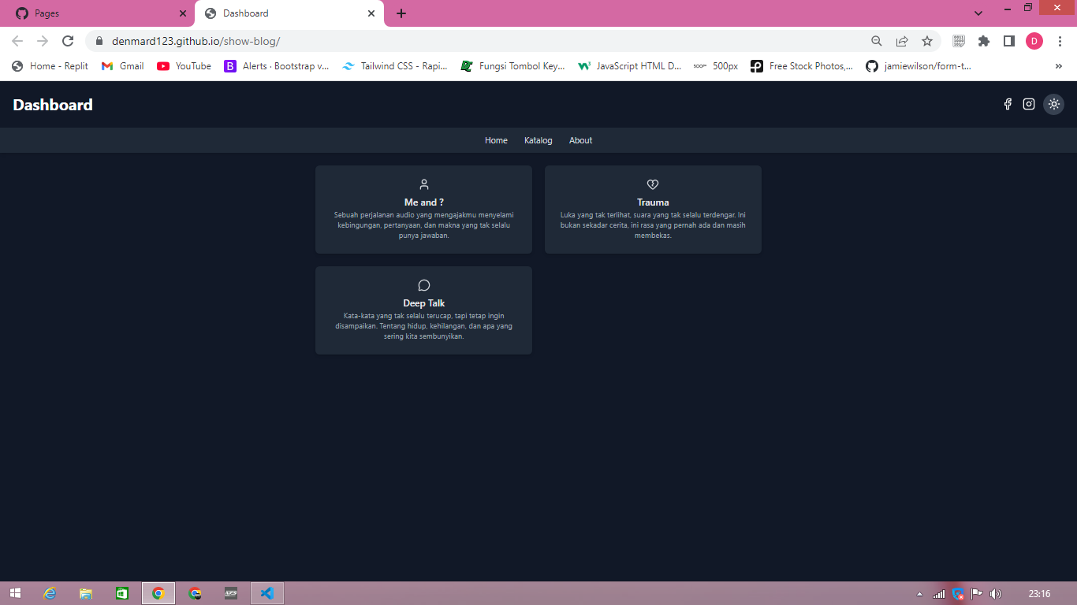Click the address bar URL field
Image resolution: width=1077 pixels, height=605 pixels.
[x=473, y=41]
